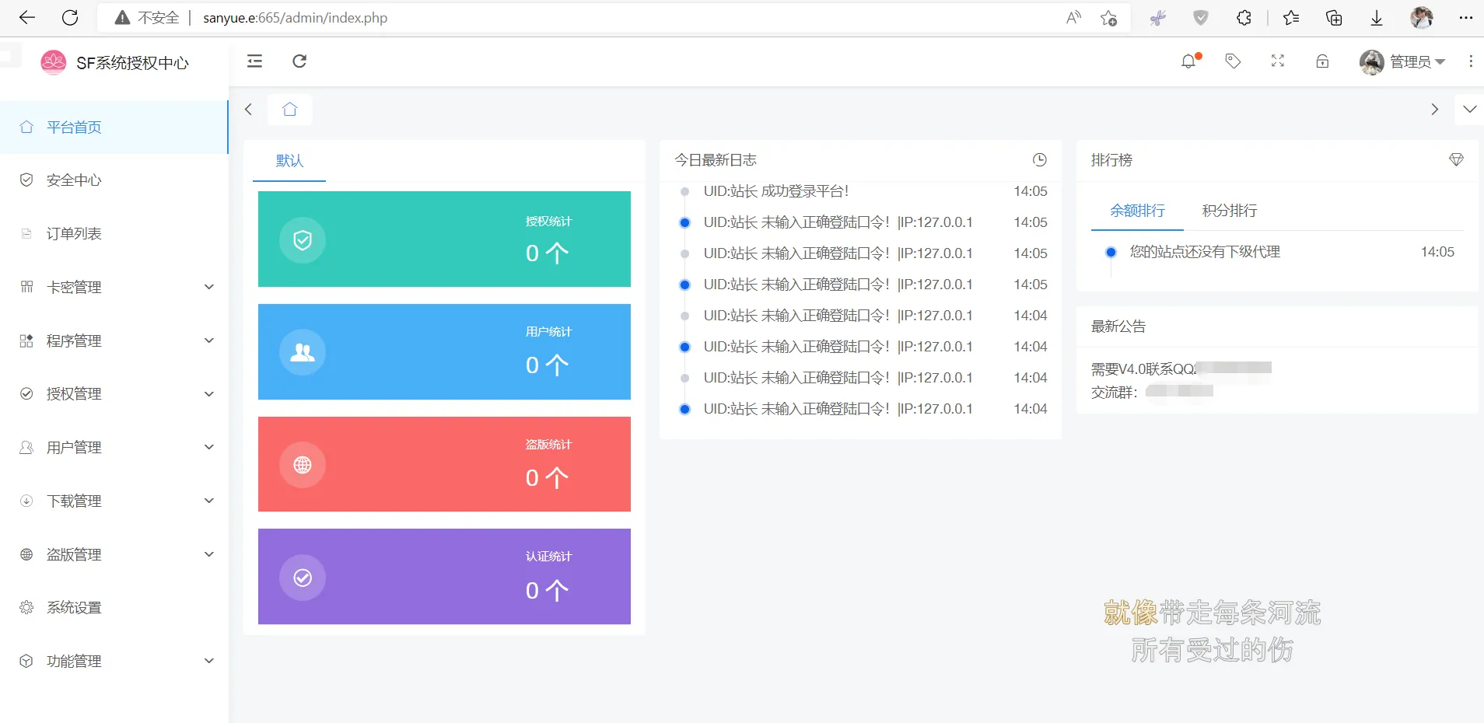Switch to the 积分排行 tab
Screen dimensions: 1484x723
pos(1229,211)
